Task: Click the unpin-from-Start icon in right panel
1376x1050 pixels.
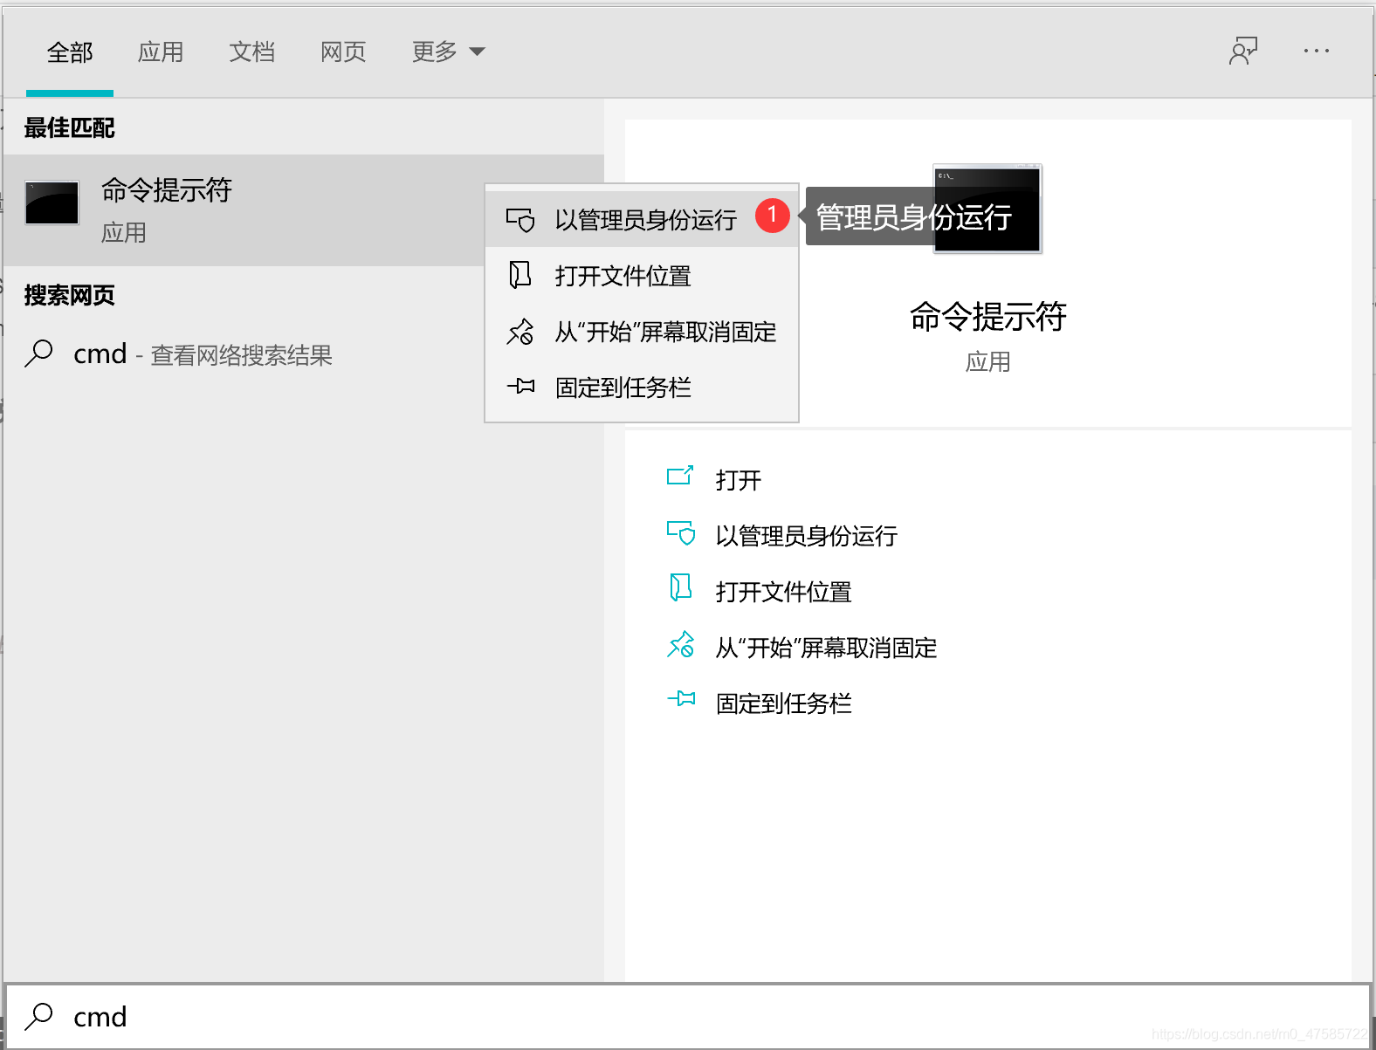Action: (681, 644)
